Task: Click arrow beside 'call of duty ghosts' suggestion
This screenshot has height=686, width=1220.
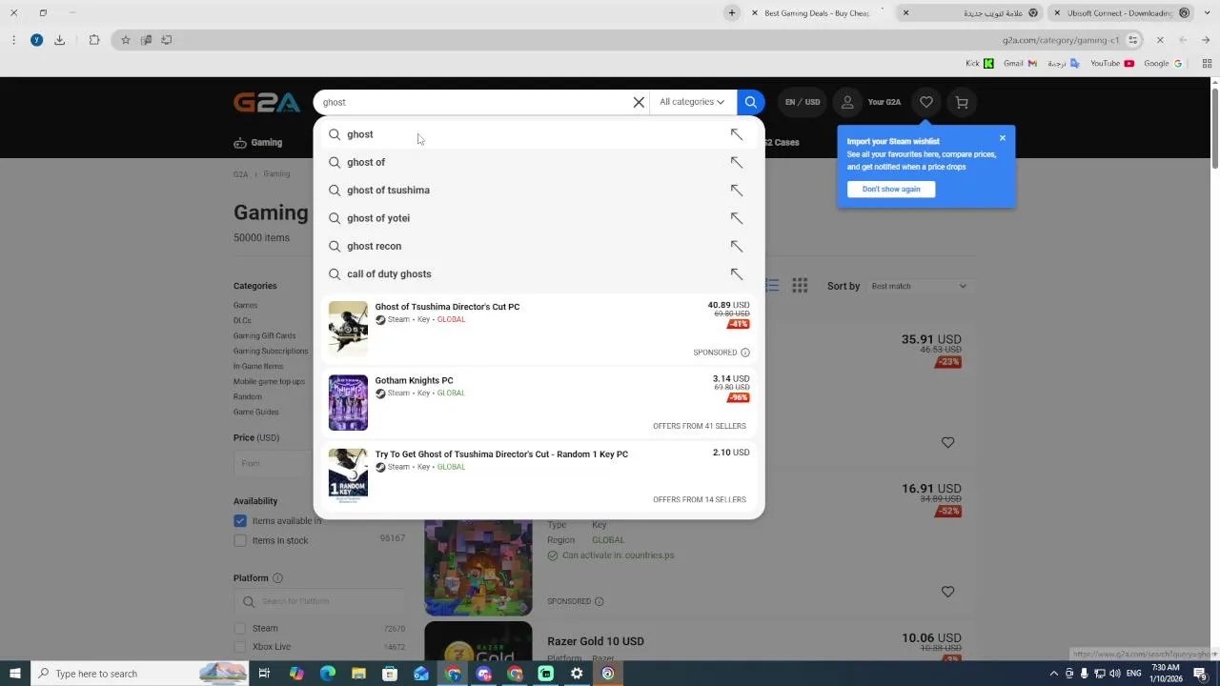Action: (736, 273)
